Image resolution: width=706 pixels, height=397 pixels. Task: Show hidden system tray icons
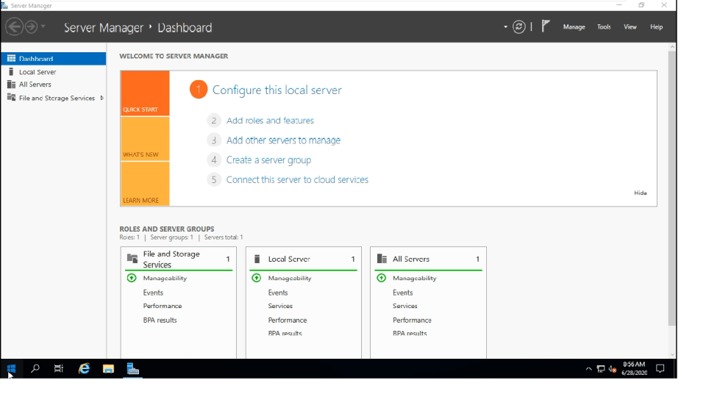(x=588, y=368)
